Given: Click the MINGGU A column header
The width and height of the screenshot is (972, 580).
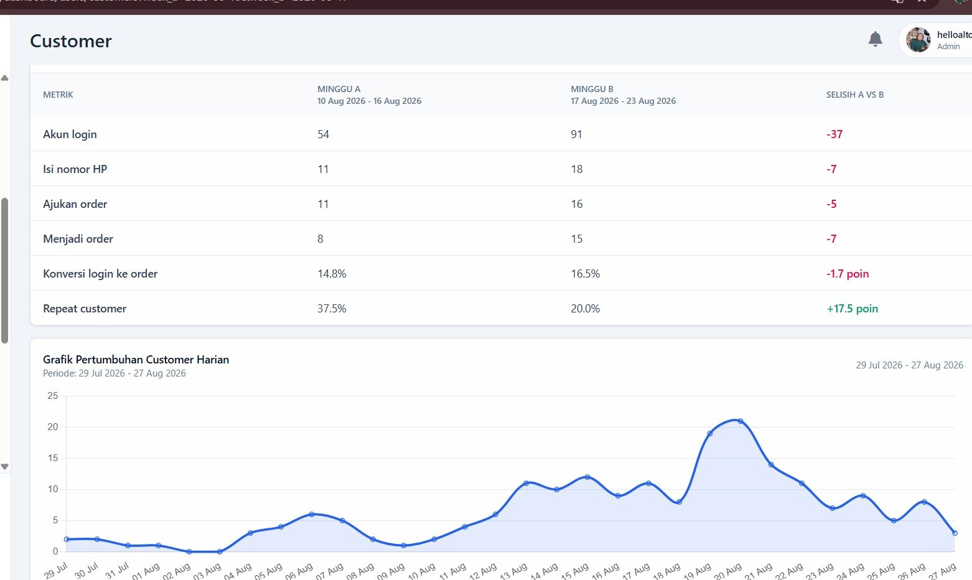Looking at the screenshot, I should point(369,95).
